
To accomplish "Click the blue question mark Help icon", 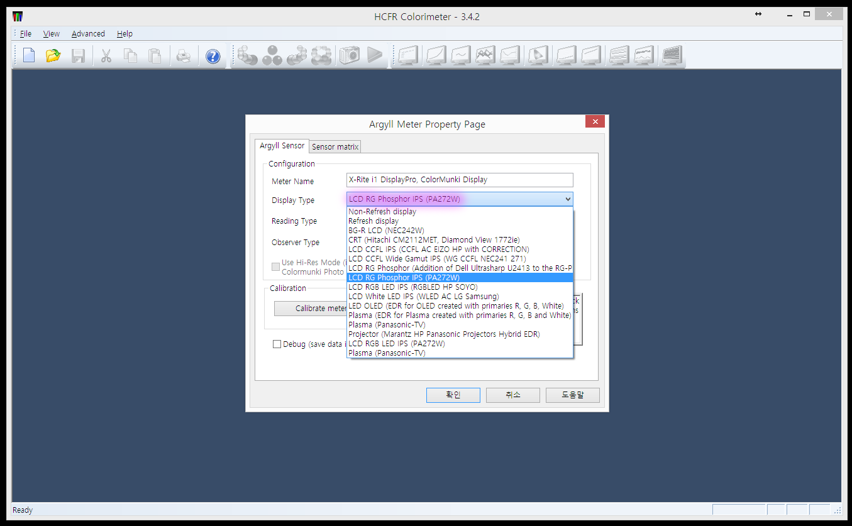I will [213, 56].
